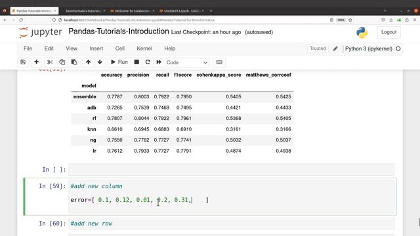Rename notebook title Pandas-Tutorials-Introduction

(119, 31)
